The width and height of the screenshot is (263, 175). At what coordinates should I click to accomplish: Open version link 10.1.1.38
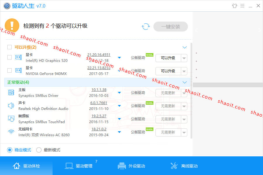(99, 90)
